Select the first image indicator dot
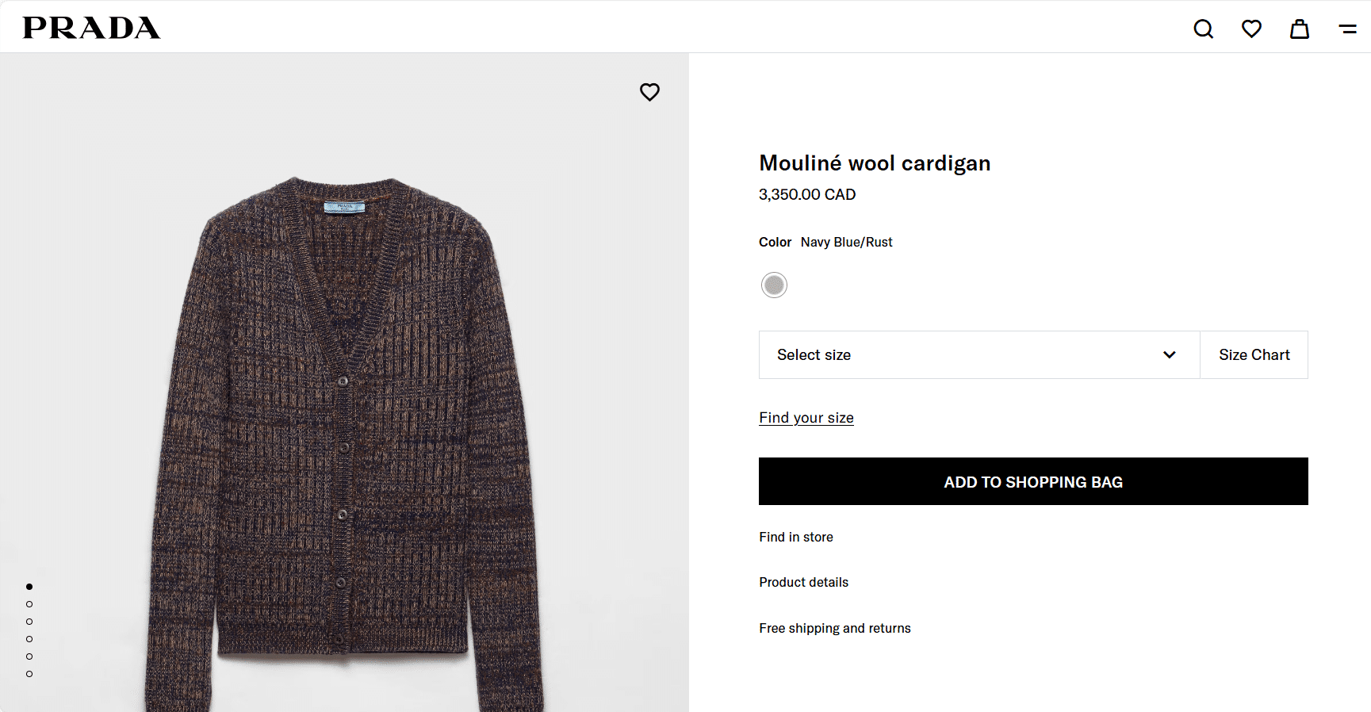The width and height of the screenshot is (1371, 712). click(29, 587)
